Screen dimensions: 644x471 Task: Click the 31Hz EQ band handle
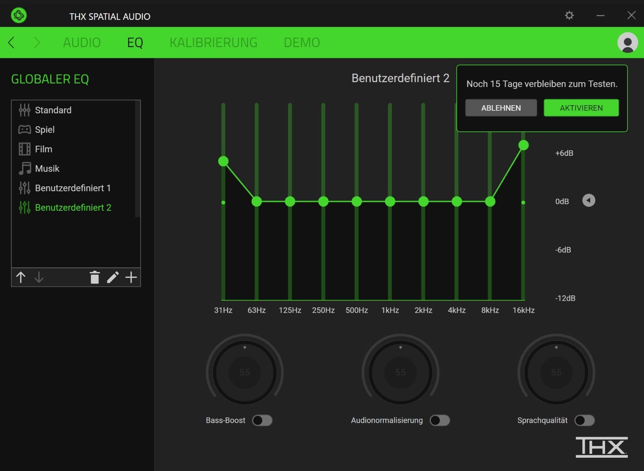click(223, 161)
